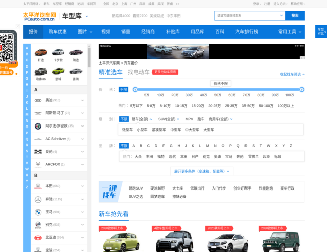This screenshot has height=252, width=327.
Task: Click the Alfa Romeo brand logo
Action: tap(38, 126)
